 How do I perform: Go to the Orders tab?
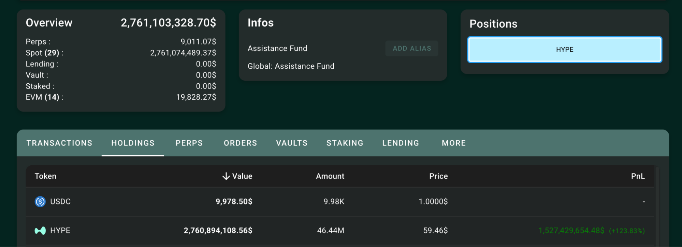241,143
